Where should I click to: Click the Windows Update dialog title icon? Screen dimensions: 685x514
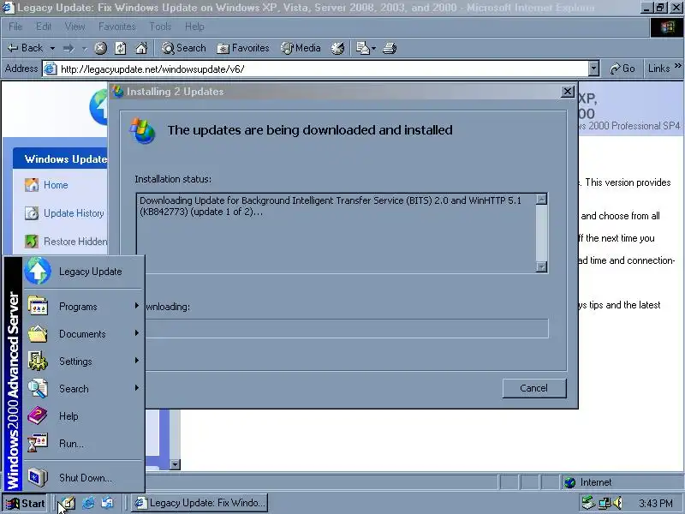pos(117,92)
